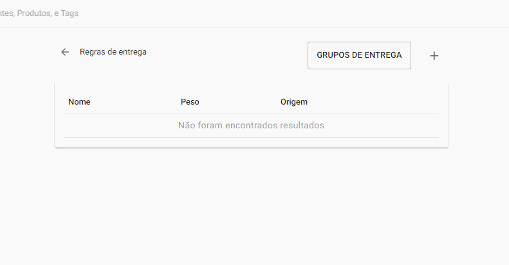Click the 'Não foram encontrados resultados' message
The height and width of the screenshot is (265, 509).
(x=251, y=126)
